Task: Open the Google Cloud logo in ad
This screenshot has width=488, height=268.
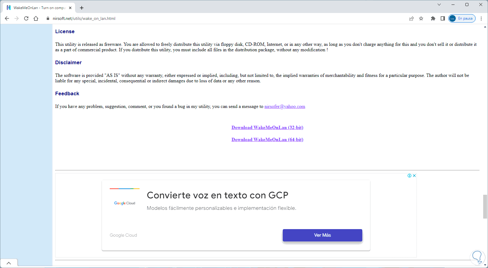Action: pyautogui.click(x=124, y=203)
